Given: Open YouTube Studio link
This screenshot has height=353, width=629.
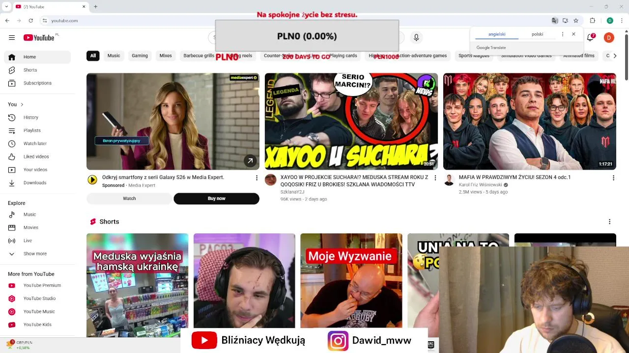Looking at the screenshot, I should tap(37, 299).
